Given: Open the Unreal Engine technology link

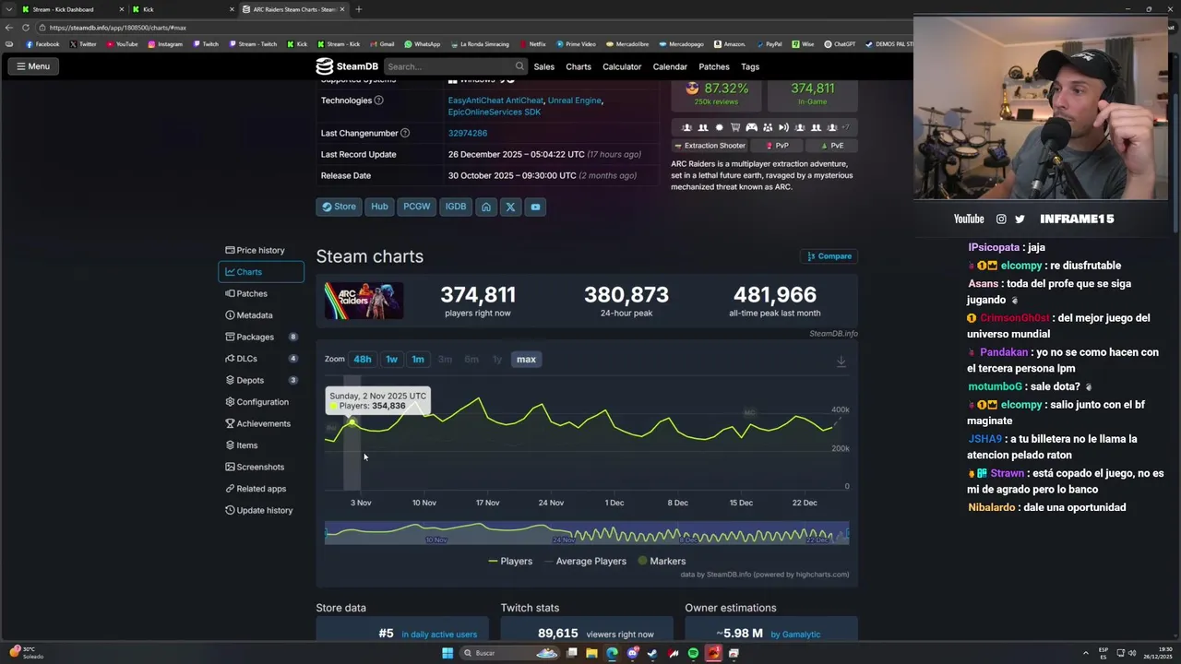Looking at the screenshot, I should point(574,101).
